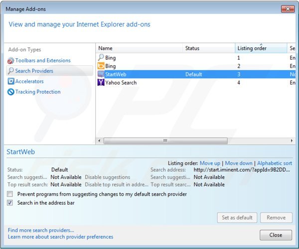Screen dimensions: 299x249
Task: Click Disable top result in address text
Action: [x=117, y=185]
